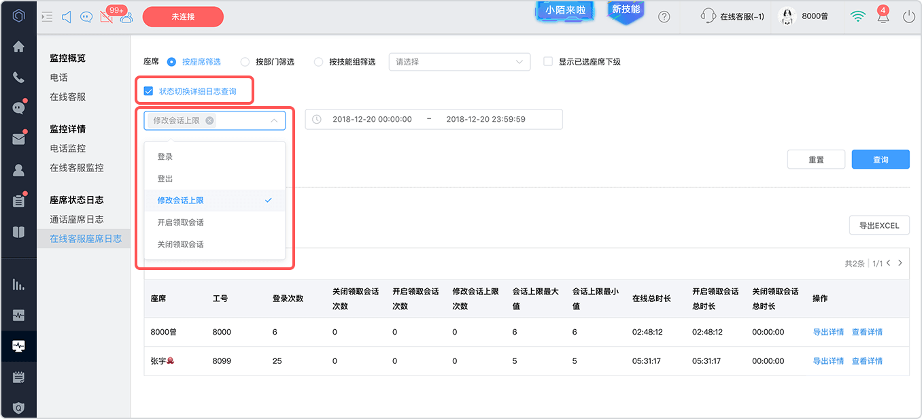
Task: Select 登出 in the dropdown list
Action: (x=214, y=178)
